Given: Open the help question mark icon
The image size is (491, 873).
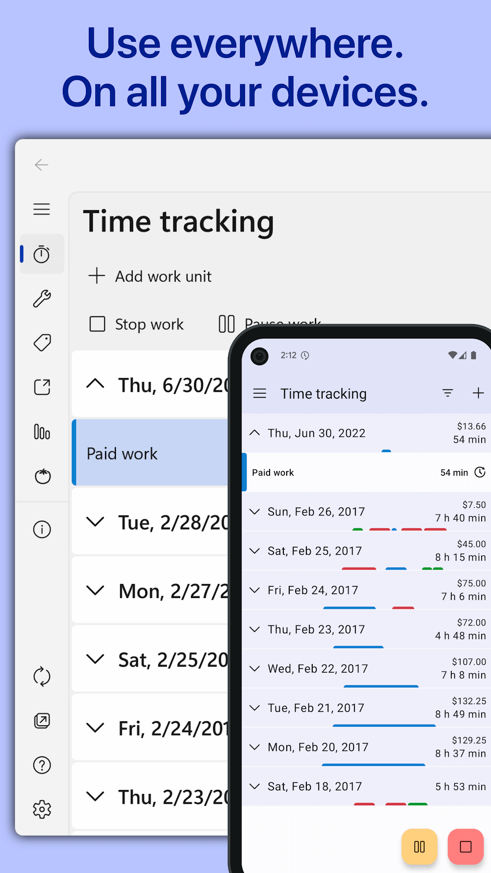Looking at the screenshot, I should 42,765.
